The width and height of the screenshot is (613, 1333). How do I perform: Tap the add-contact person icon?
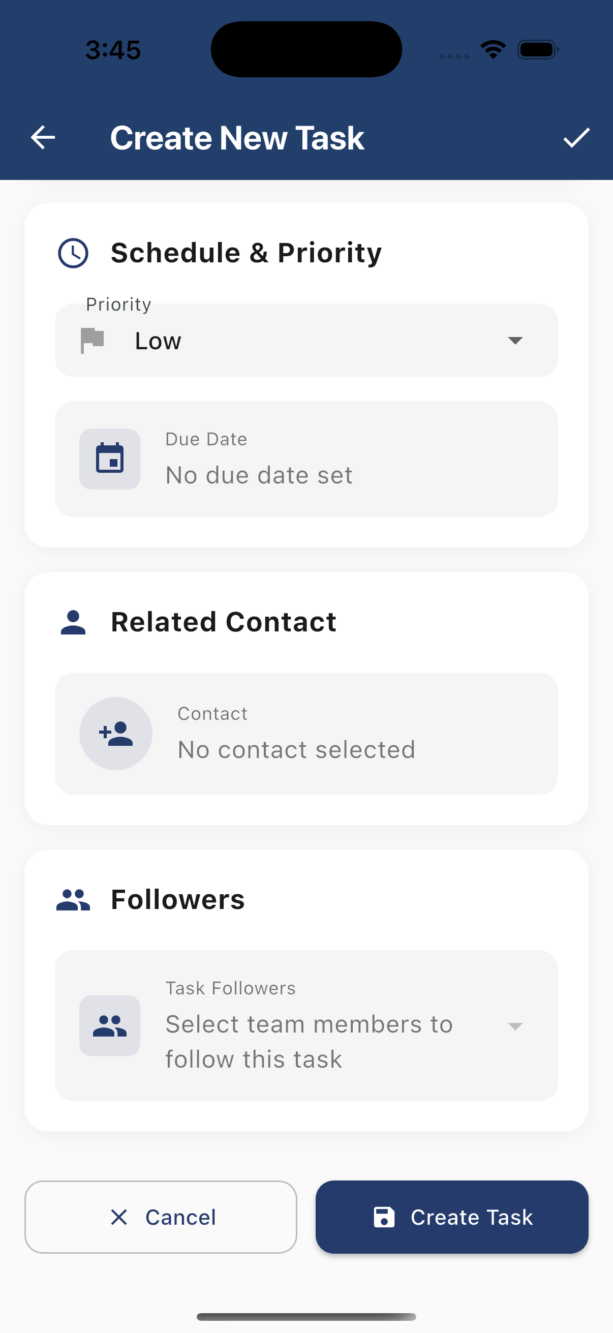pyautogui.click(x=116, y=733)
